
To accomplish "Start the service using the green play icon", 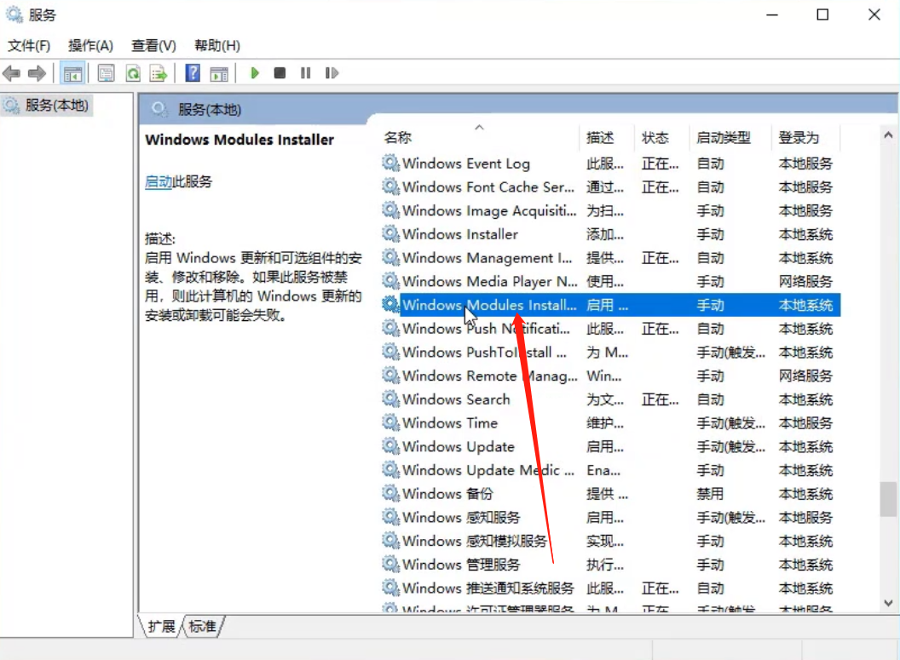I will pos(254,73).
